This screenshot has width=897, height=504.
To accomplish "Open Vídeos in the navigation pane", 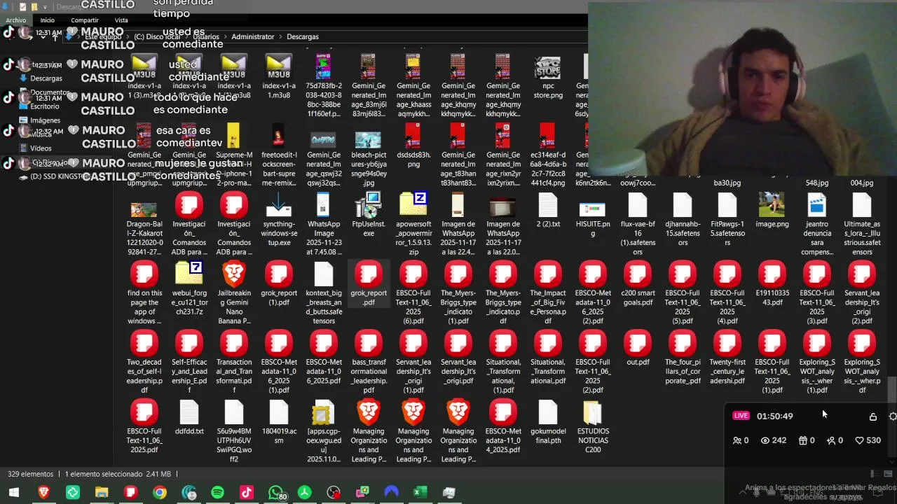I will [41, 148].
